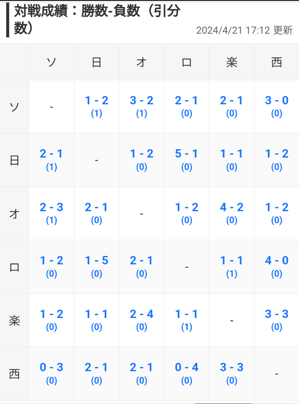Image resolution: width=299 pixels, height=404 pixels.
Task: Click the ロ column header
Action: [x=186, y=63]
